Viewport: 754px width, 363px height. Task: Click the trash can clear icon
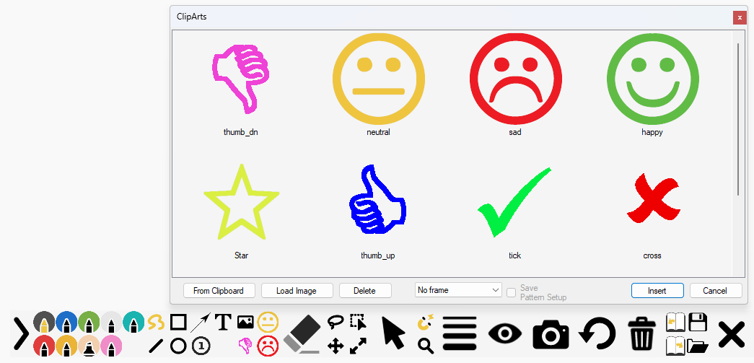(641, 333)
